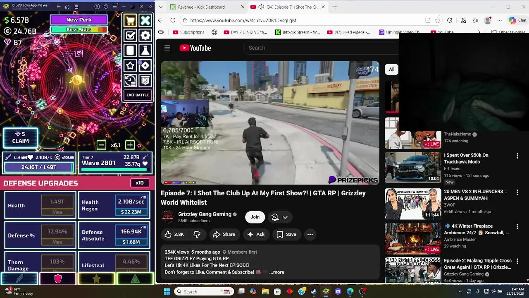Open options for 20 MEN VS 2 INFLUENCERS video
Screen dimensions: 529x298
[x=517, y=192]
